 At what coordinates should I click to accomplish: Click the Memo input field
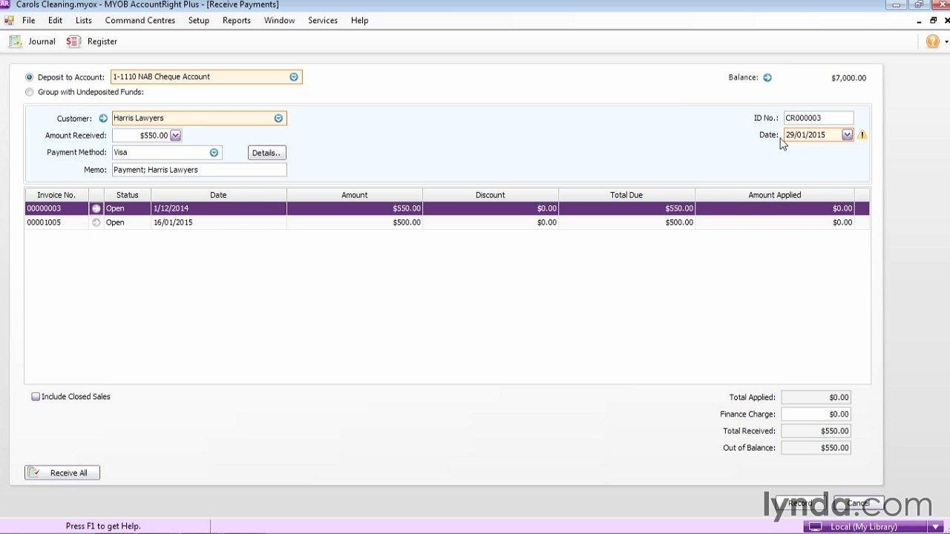(x=199, y=170)
